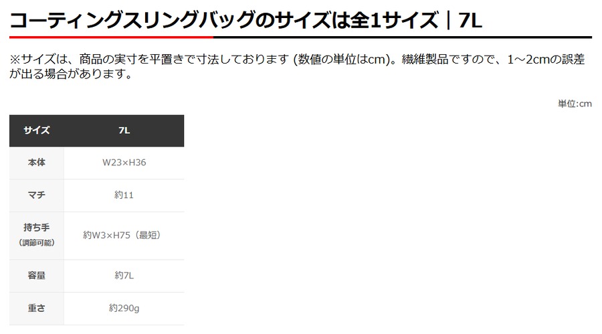Image resolution: width=602 pixels, height=334 pixels.
Task: Select the 容量 row label
Action: click(37, 276)
